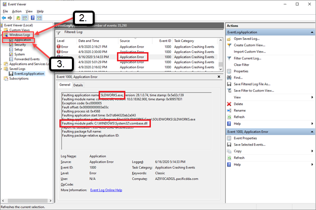
Task: Click the Show/Hide Action Pane toolbar icon
Action: [x=39, y=18]
